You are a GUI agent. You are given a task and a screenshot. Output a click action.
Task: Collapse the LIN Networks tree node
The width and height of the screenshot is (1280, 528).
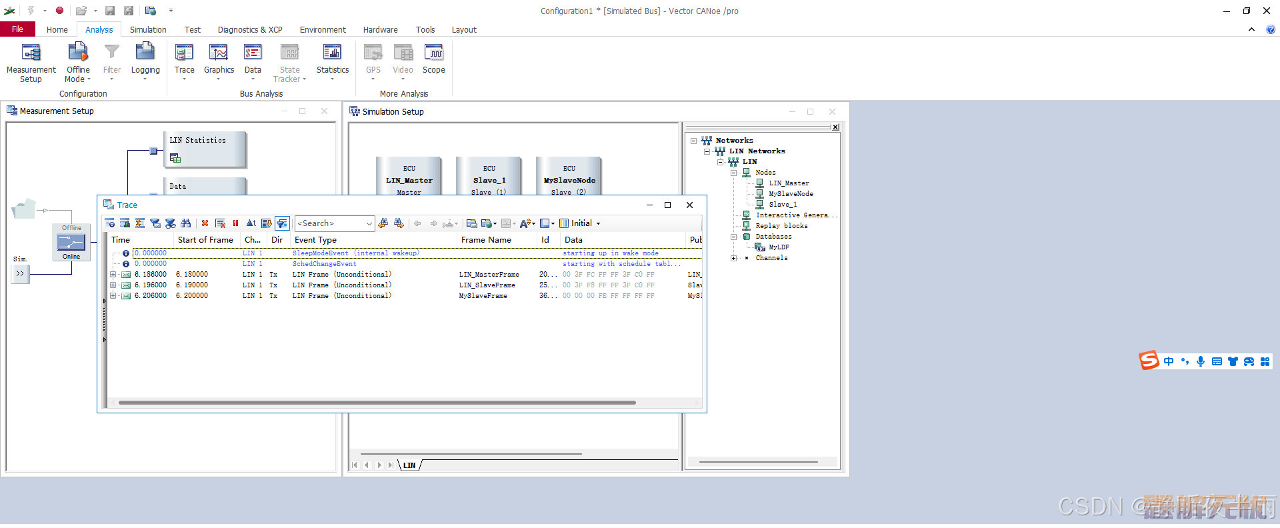pyautogui.click(x=707, y=151)
